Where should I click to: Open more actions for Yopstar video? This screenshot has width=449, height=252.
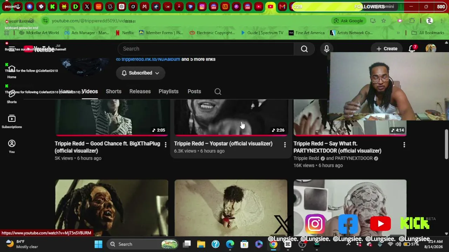coord(285,145)
